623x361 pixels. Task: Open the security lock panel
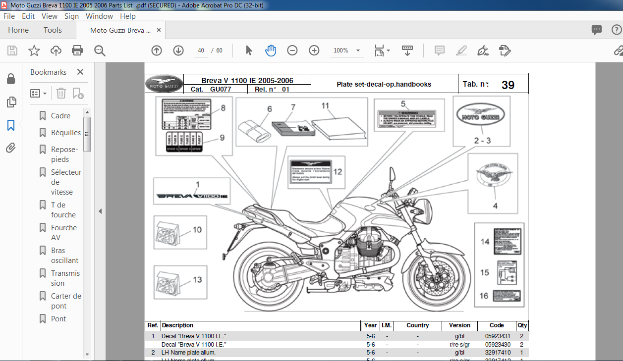pos(10,79)
